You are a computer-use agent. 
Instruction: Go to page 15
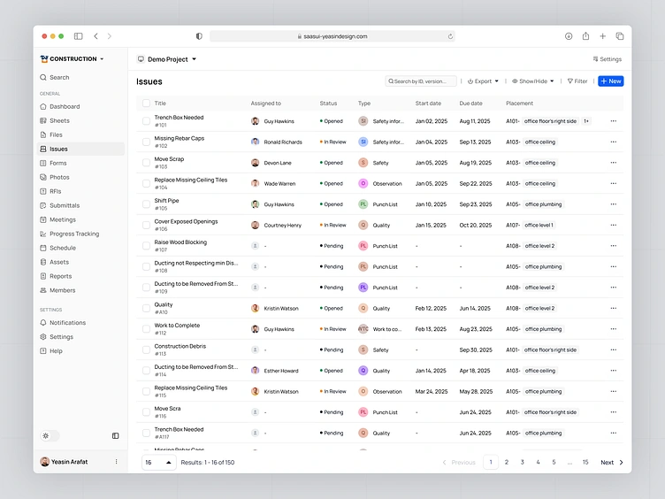click(x=585, y=462)
